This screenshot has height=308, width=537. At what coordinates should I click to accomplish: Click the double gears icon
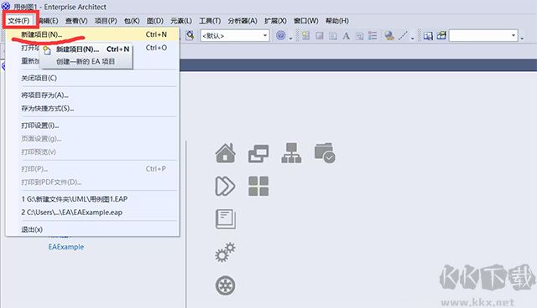(226, 252)
